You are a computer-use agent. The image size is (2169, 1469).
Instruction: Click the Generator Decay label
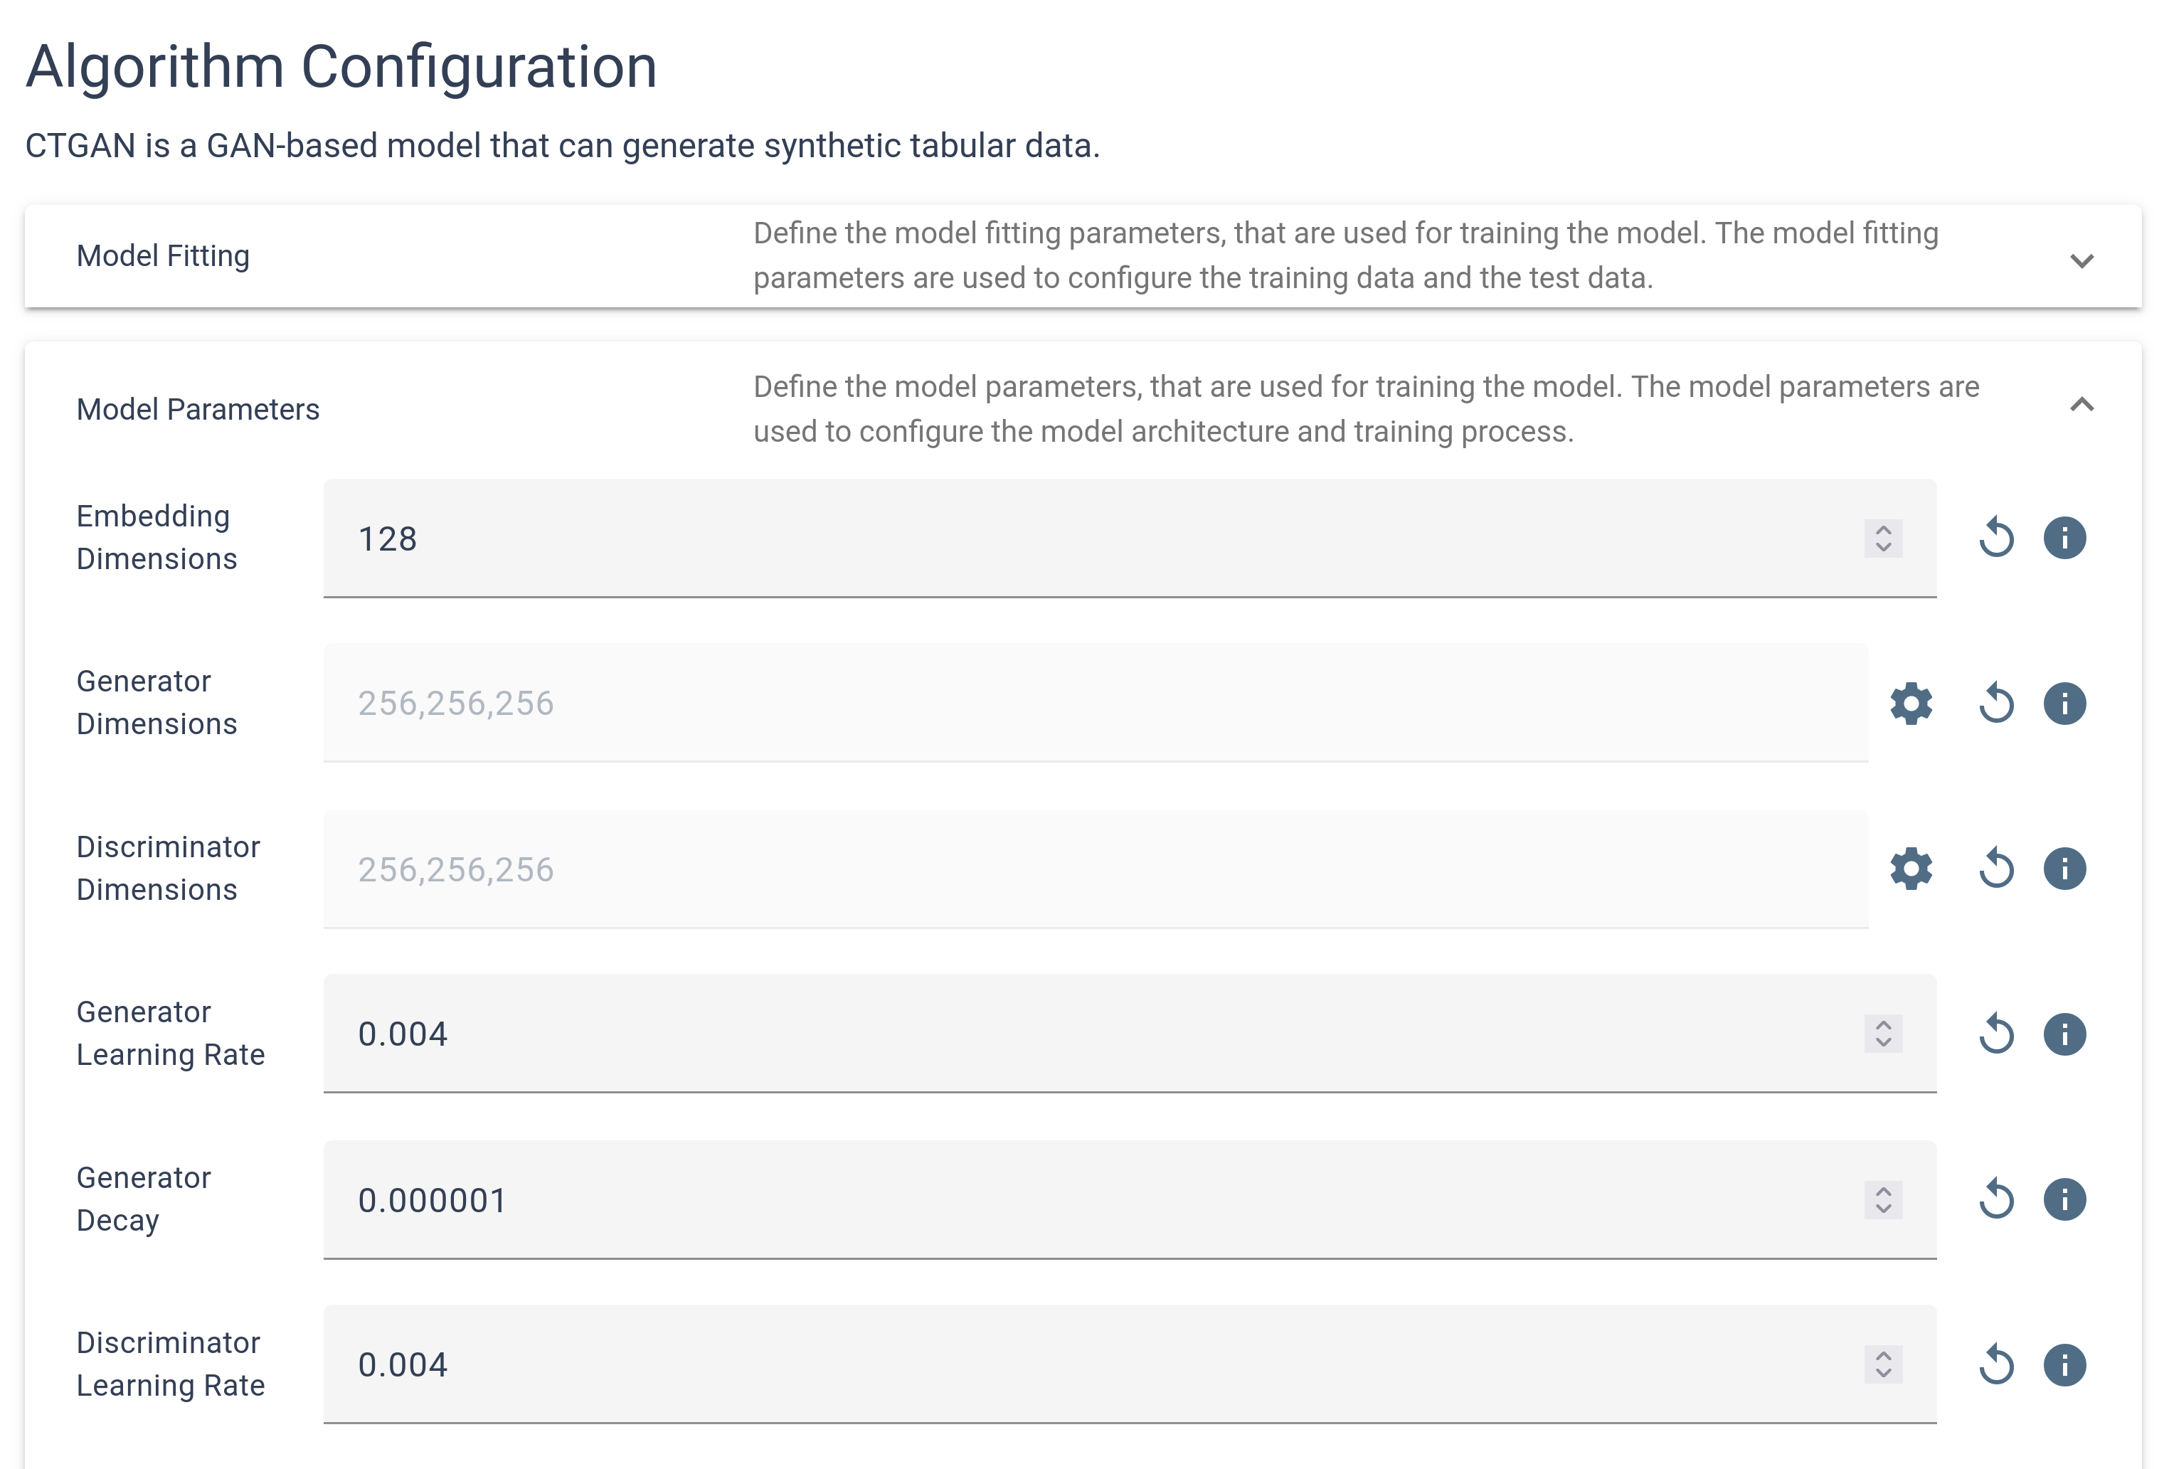click(x=144, y=1199)
